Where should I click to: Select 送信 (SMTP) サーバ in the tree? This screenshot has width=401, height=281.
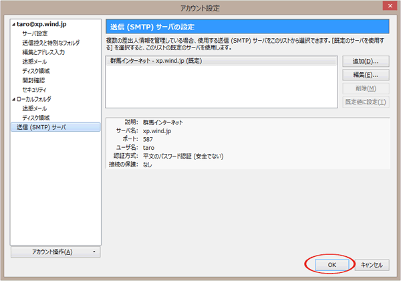pos(55,127)
